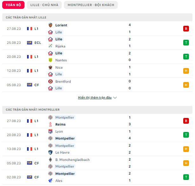Click the Nantes yellow crest icon
195x186 pixels.
50,60
